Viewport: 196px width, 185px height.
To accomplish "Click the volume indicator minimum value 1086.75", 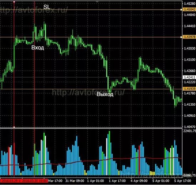I will (x=190, y=175).
